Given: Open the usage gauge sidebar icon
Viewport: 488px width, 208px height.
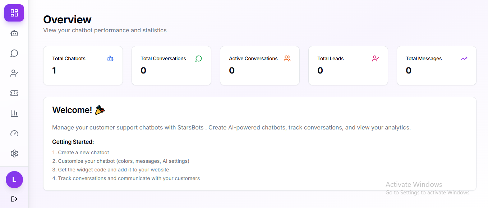Looking at the screenshot, I should 14,133.
